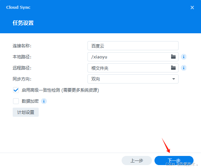Click the local path field /xiaoyu
Screen dimensions: 201x168
[x=133, y=57]
